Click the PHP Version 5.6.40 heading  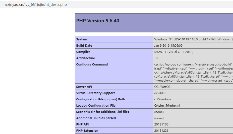click(98, 21)
